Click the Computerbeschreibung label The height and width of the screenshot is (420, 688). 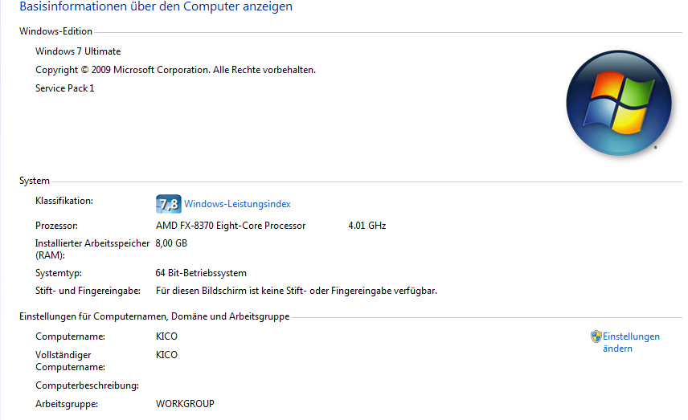(x=88, y=385)
